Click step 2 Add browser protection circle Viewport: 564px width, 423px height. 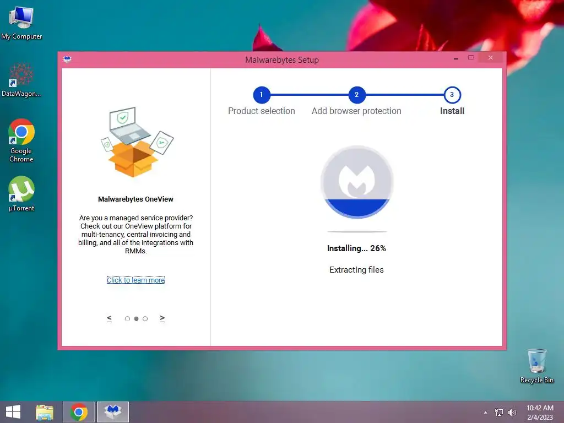coord(356,95)
